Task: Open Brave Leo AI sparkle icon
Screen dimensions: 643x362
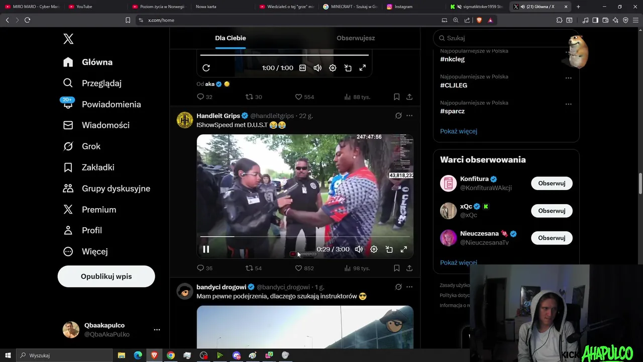Action: pos(615,20)
